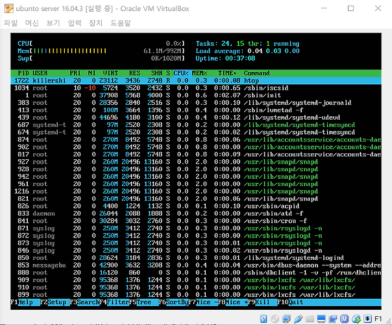Select the /sbin/init process row

(196, 95)
